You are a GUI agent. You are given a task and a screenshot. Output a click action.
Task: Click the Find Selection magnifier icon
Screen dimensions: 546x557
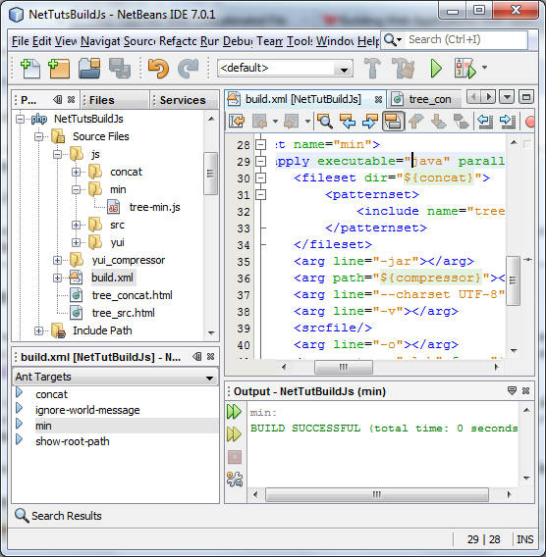point(325,122)
